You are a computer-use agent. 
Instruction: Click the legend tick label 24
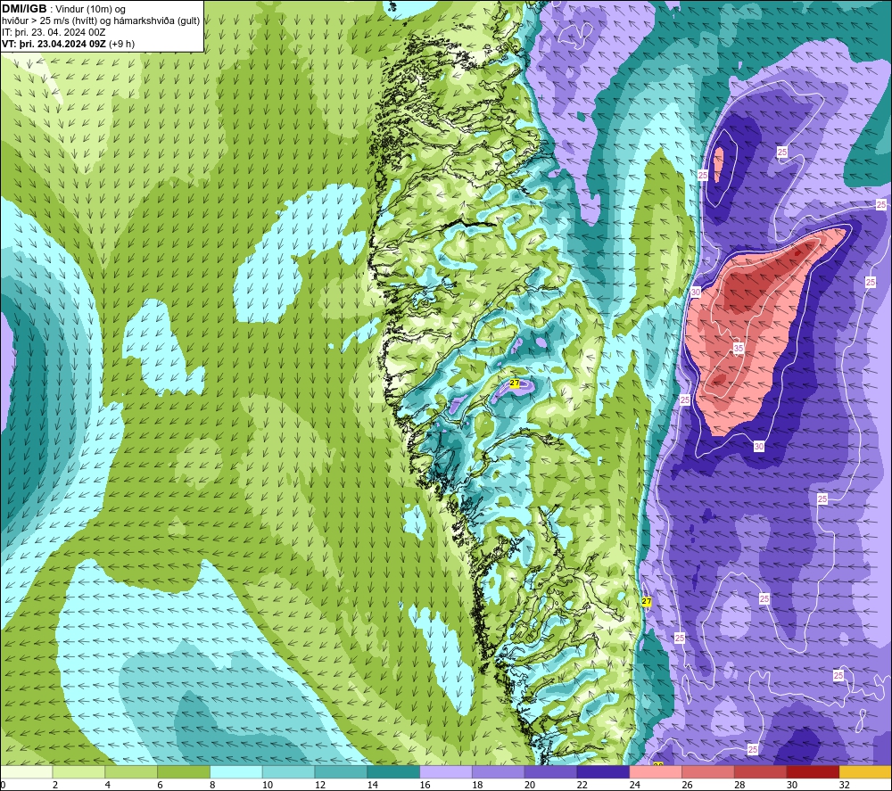(634, 785)
